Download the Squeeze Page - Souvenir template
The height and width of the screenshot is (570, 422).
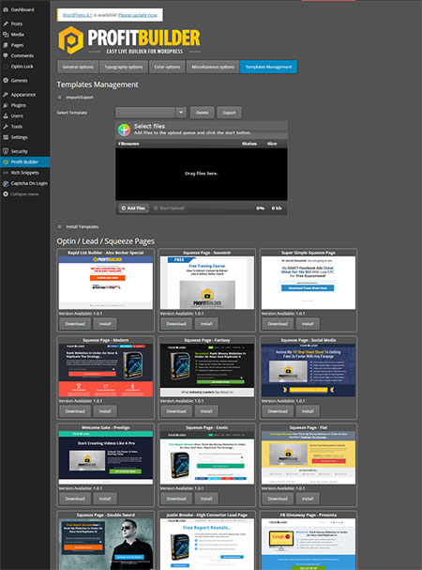pyautogui.click(x=176, y=324)
